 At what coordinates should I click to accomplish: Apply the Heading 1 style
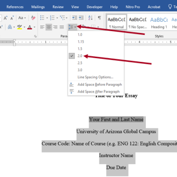(159, 22)
